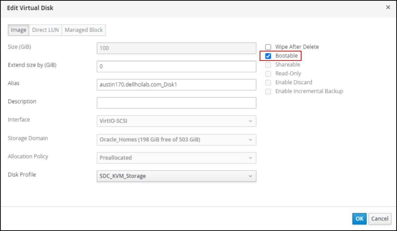Expand the Disk Profile SDC_KVM_Storage dropdown
This screenshot has width=397, height=231.
(176, 176)
